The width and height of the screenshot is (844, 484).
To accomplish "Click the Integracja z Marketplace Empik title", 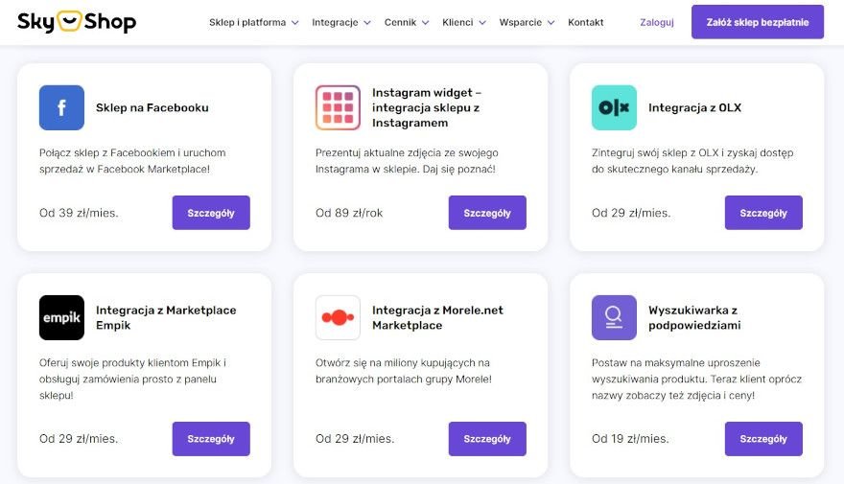I will [x=166, y=317].
